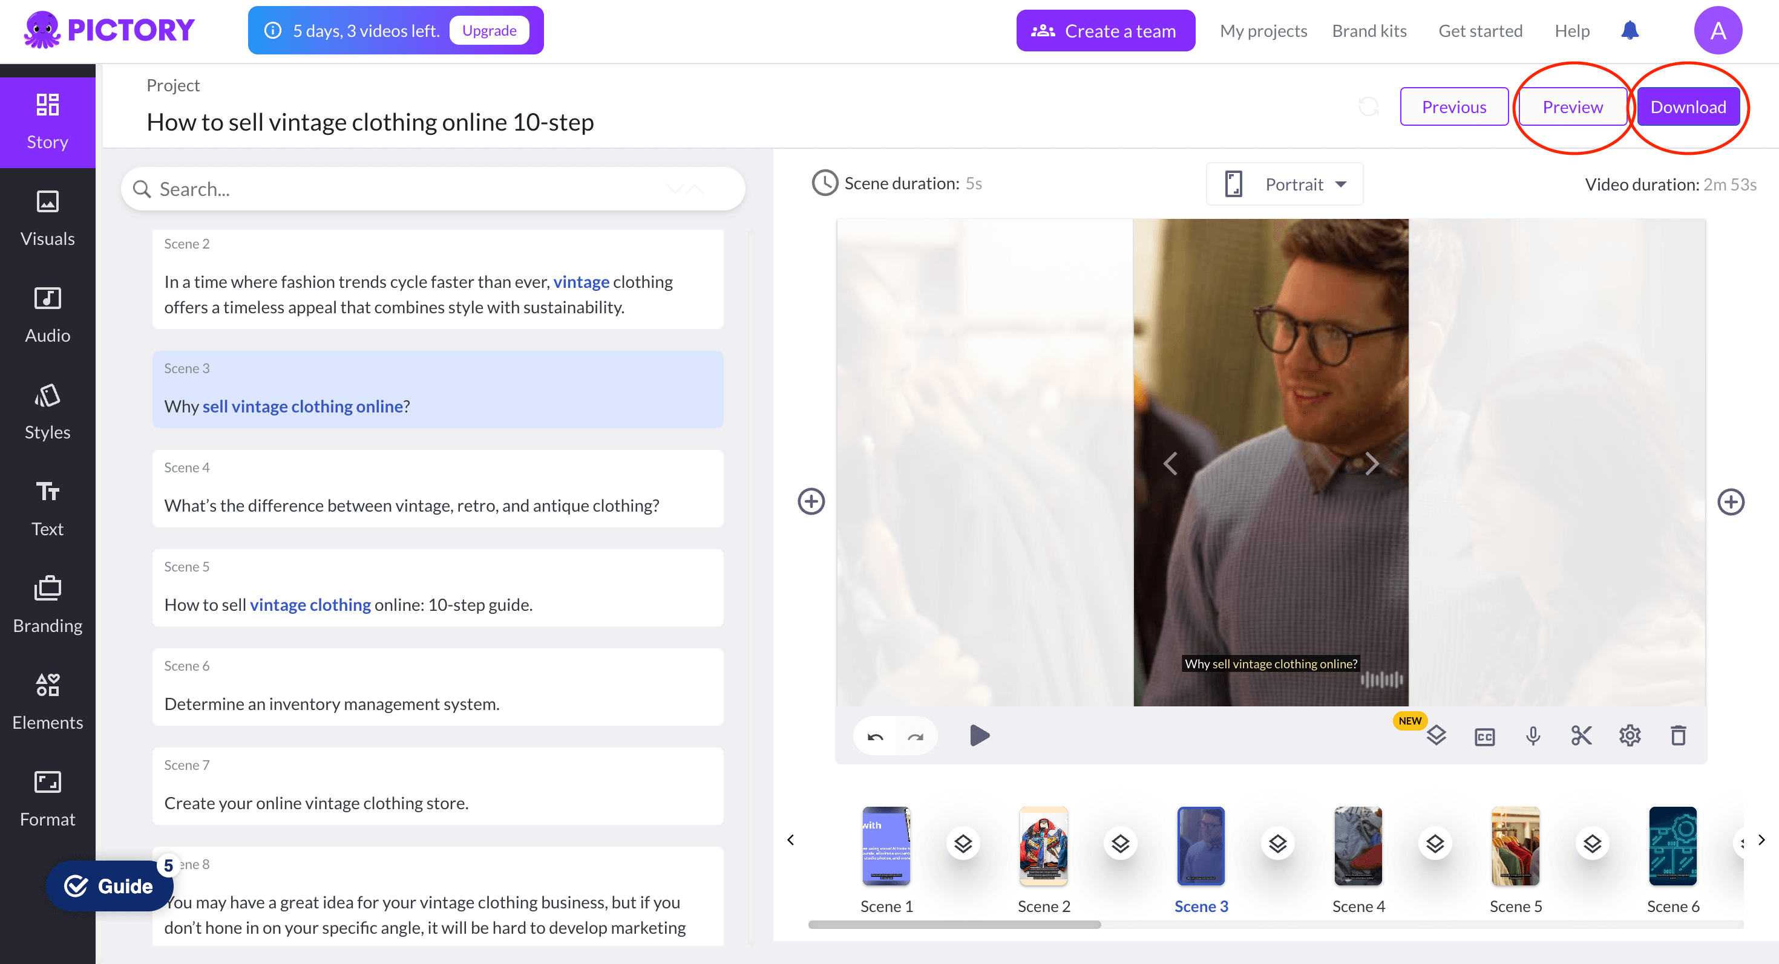
Task: Expand the scene duration settings
Action: pos(823,183)
